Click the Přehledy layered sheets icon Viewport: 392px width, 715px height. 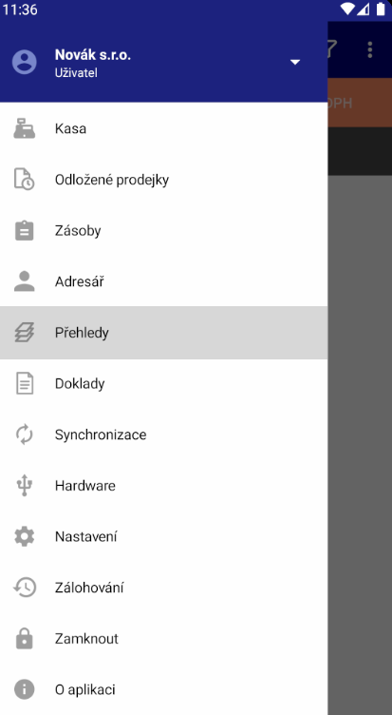click(x=24, y=333)
